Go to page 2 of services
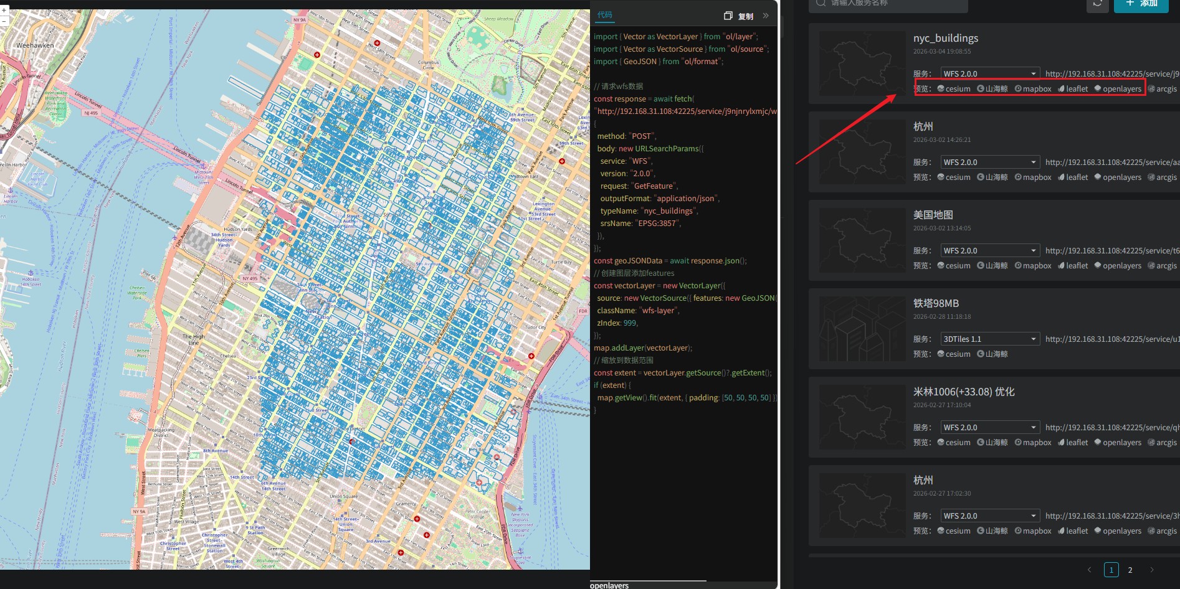 pyautogui.click(x=1130, y=570)
